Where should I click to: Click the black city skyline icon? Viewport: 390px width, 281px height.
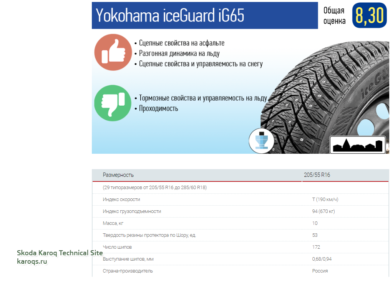(x=357, y=145)
